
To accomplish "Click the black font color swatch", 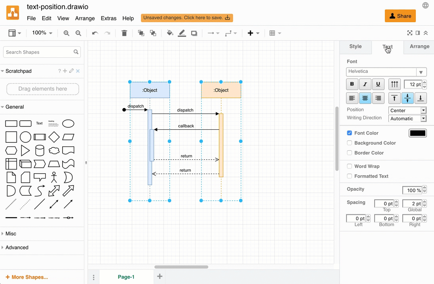I will [417, 133].
